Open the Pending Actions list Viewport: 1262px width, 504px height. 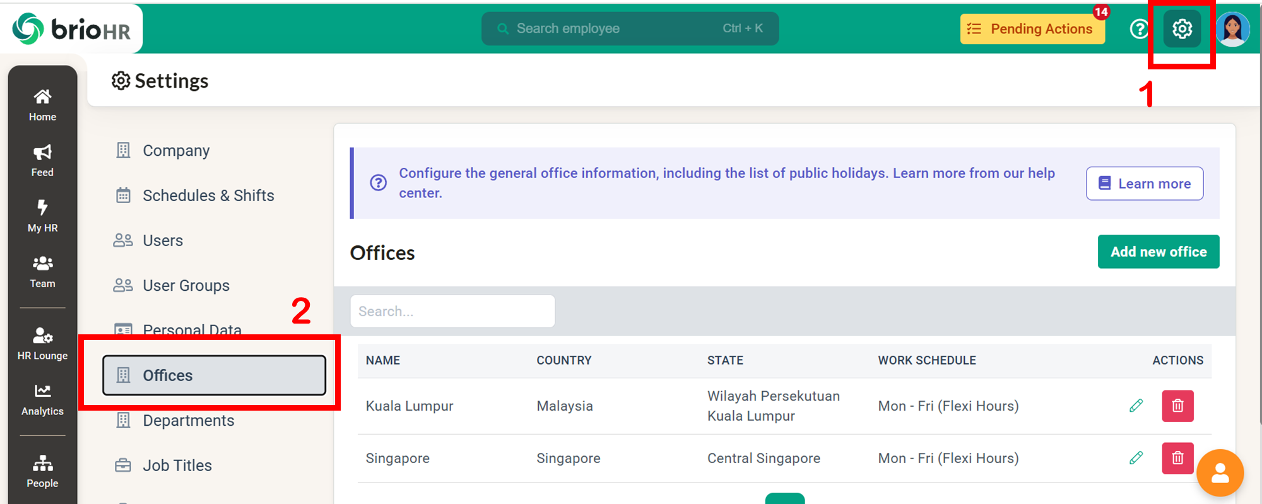[x=1032, y=29]
